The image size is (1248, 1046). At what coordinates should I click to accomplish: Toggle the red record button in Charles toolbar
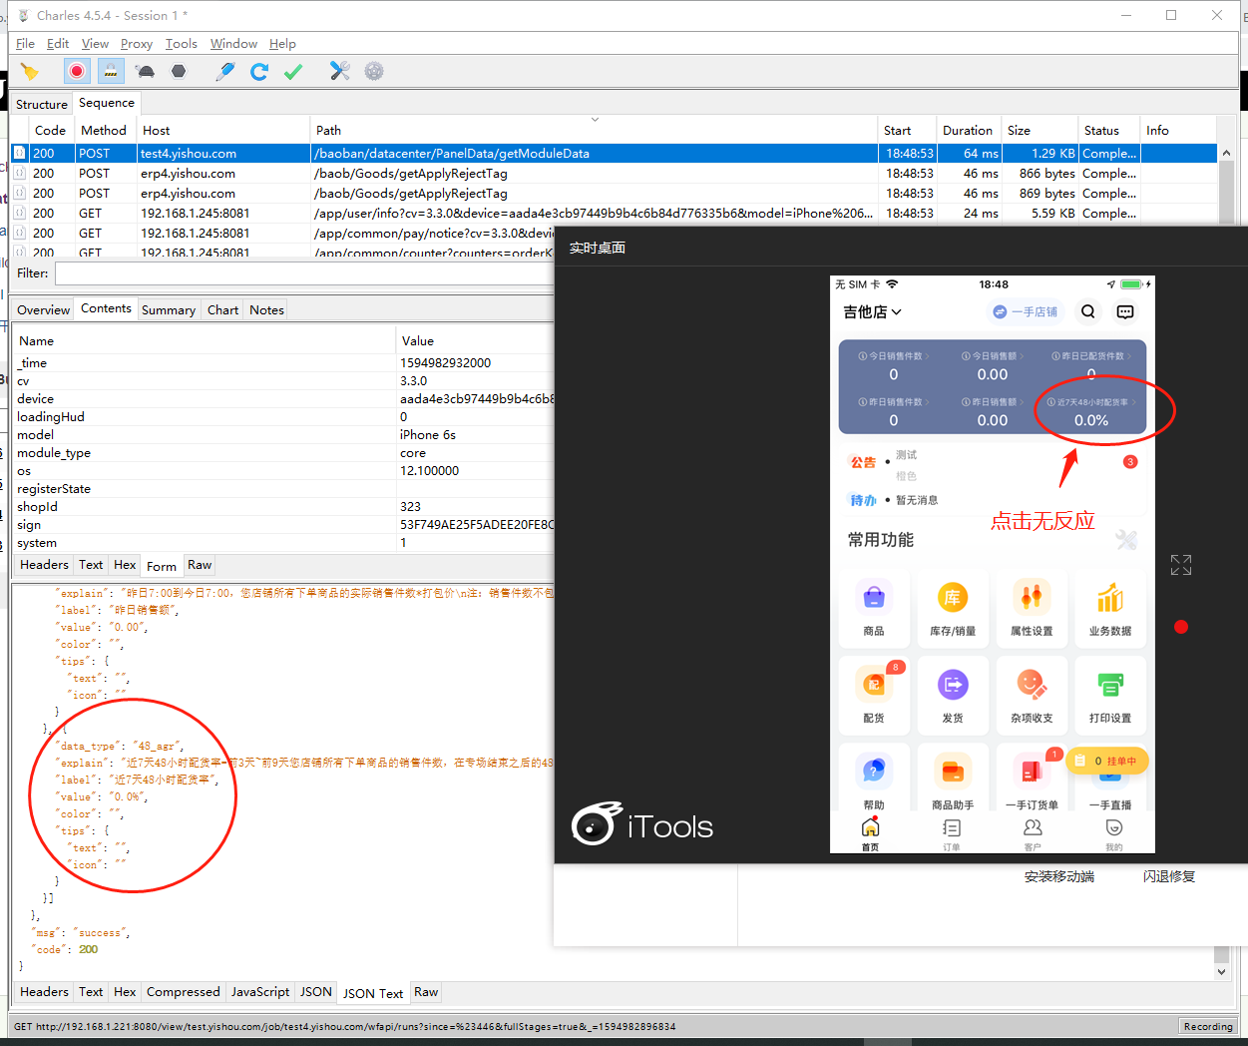[x=77, y=71]
